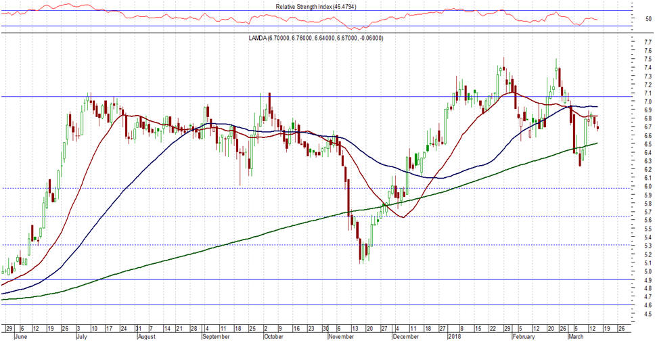This screenshot has height=341, width=655.
Task: Click the 4.6 price axis label
Action: click(x=648, y=306)
